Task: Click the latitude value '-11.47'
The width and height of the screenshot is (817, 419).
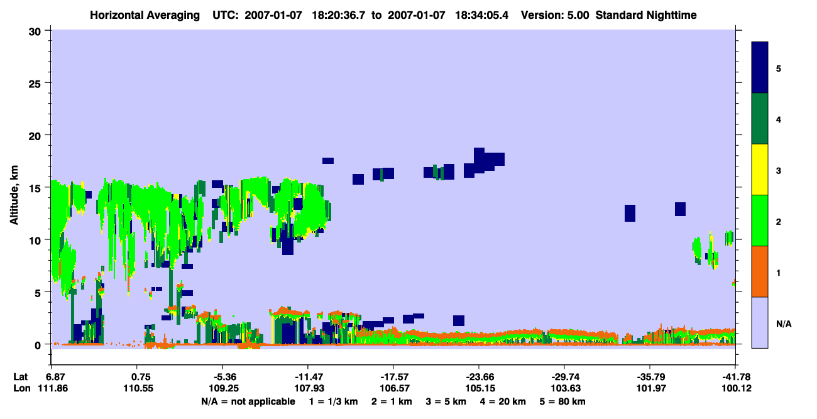Action: [307, 377]
